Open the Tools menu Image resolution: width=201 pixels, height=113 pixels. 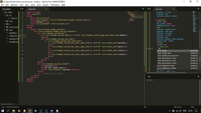click(39, 5)
